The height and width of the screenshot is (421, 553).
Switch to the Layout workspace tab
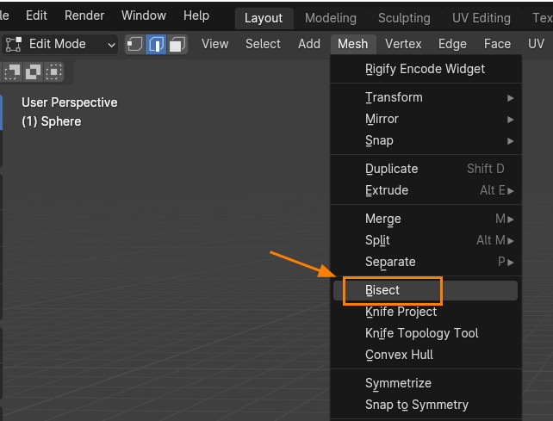[x=264, y=18]
